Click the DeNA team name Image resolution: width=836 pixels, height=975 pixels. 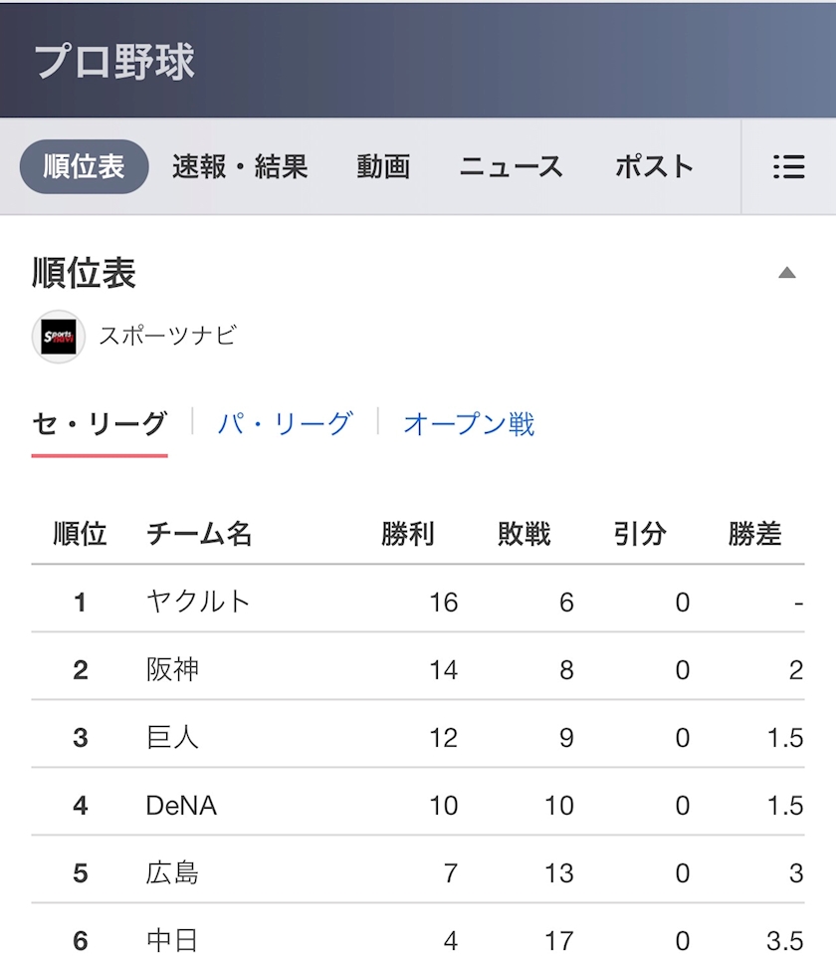click(x=181, y=805)
